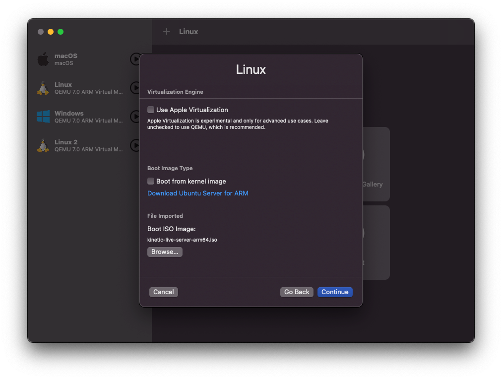502x379 pixels.
Task: Click the Virtualization Engine section heading
Action: pyautogui.click(x=175, y=92)
